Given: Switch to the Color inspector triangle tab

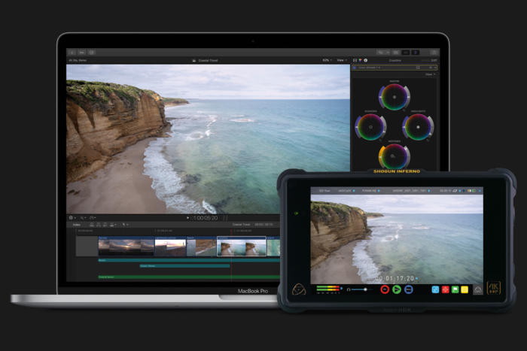Looking at the screenshot, I should point(360,60).
